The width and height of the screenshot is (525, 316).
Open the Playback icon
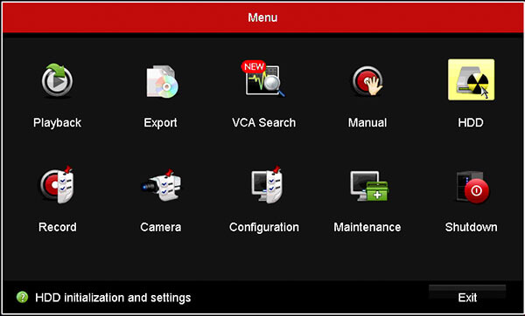(57, 80)
